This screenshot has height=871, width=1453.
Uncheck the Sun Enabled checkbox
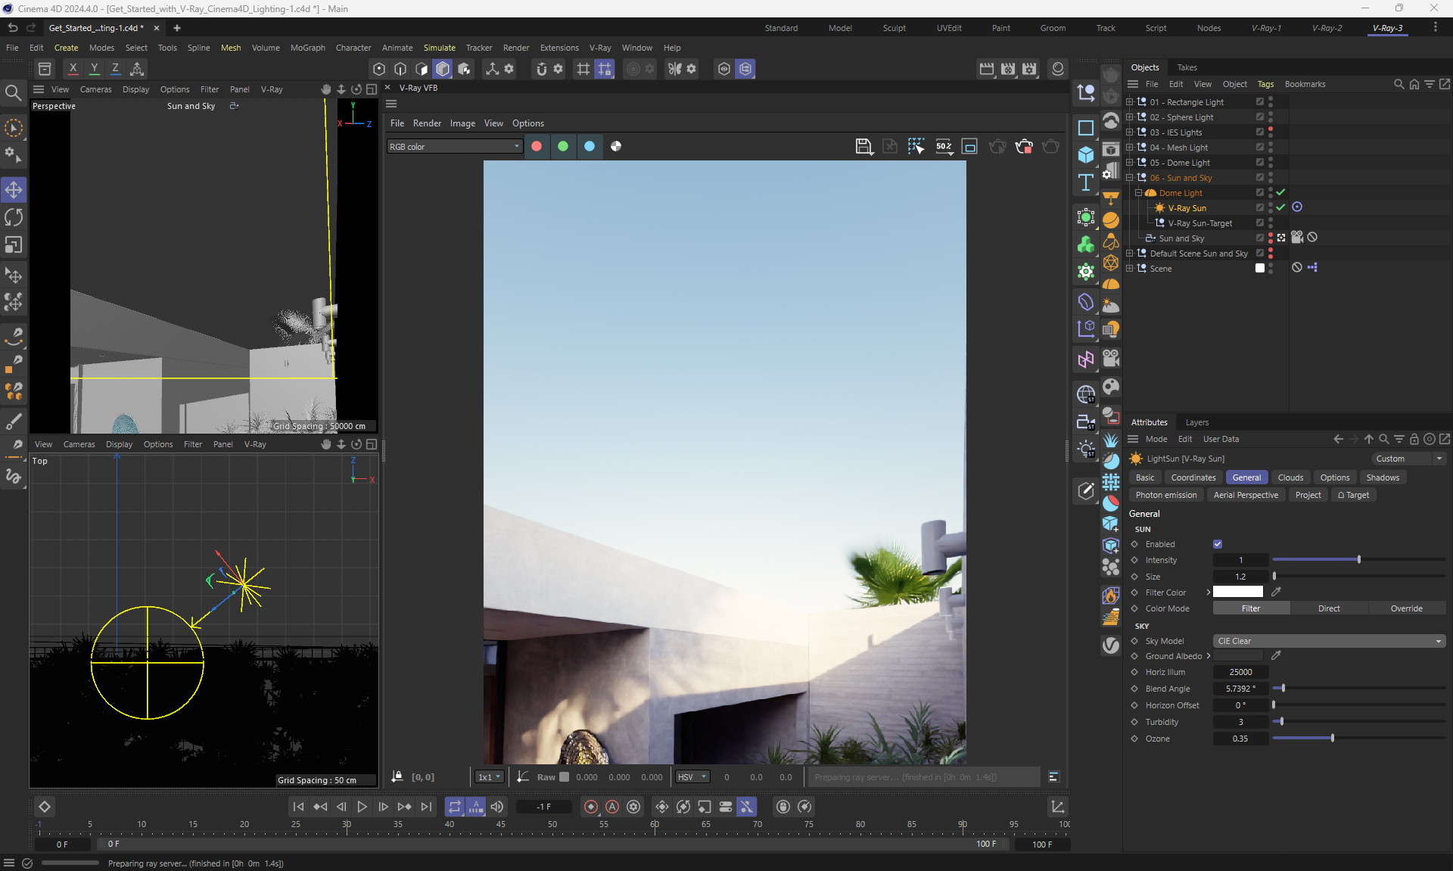click(1218, 544)
